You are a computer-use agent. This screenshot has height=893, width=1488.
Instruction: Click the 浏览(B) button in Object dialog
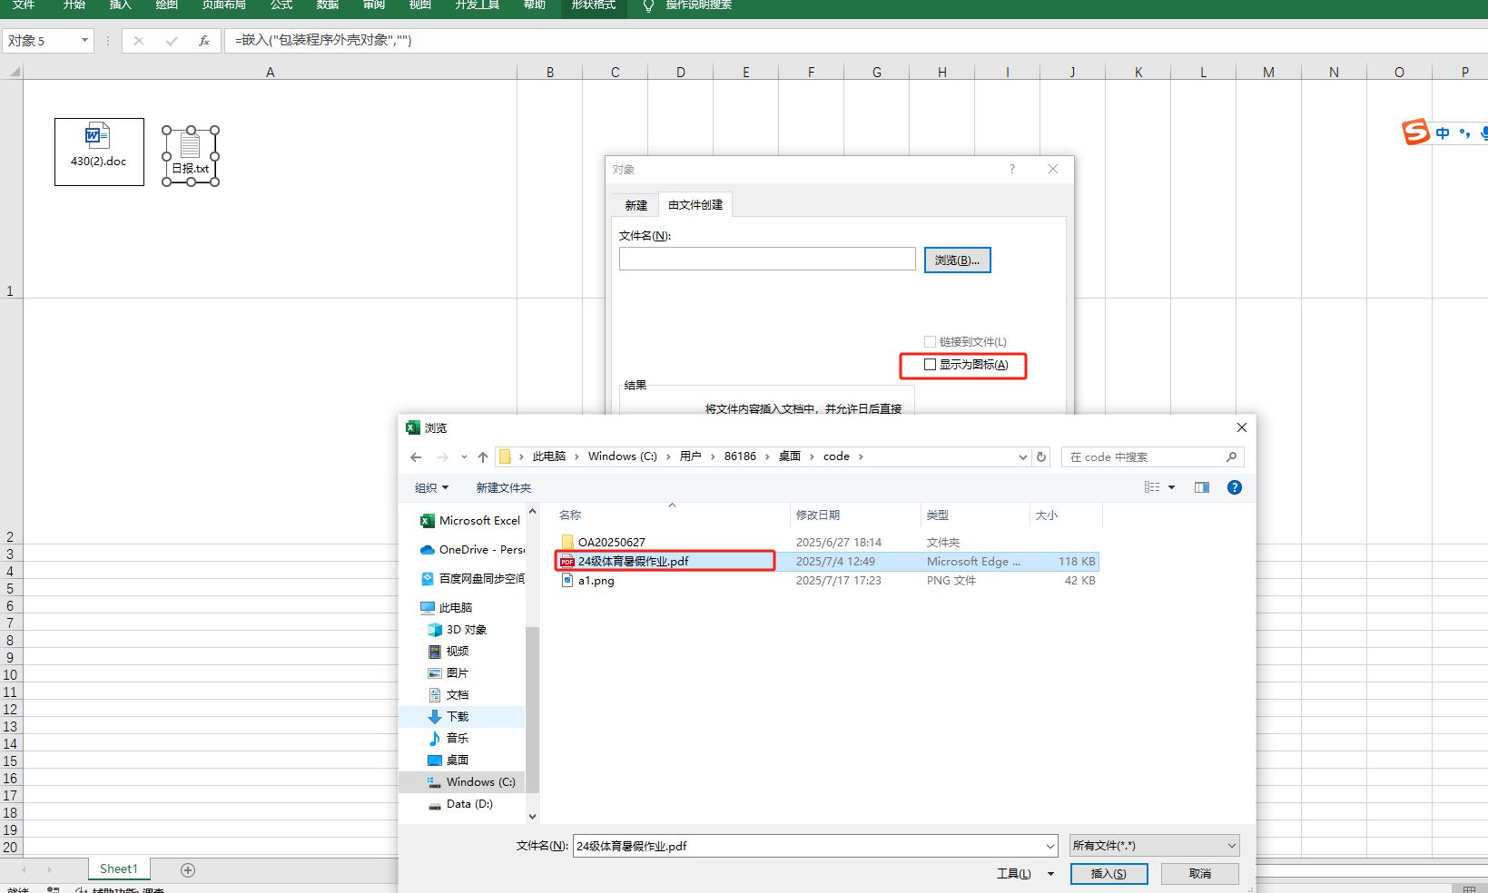click(957, 260)
